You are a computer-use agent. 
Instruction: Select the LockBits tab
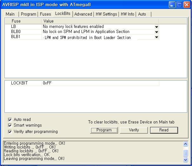pyautogui.click(x=63, y=13)
